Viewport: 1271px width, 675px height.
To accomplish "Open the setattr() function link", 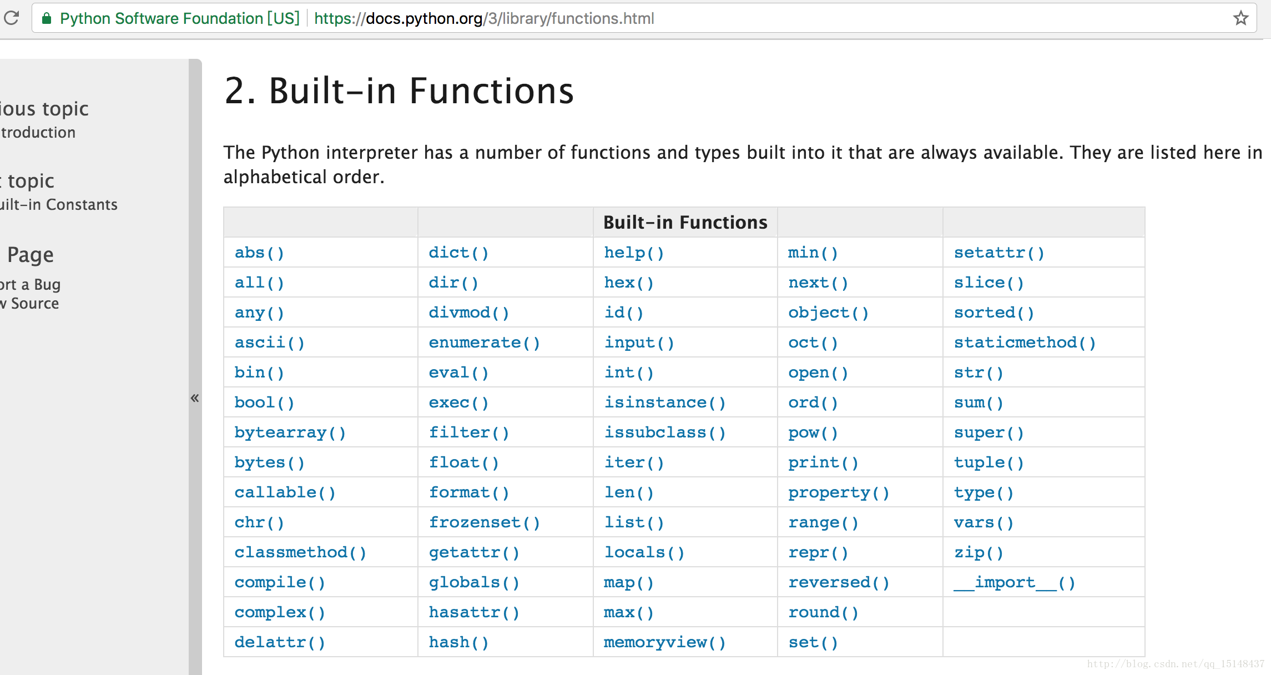I will (x=1000, y=253).
